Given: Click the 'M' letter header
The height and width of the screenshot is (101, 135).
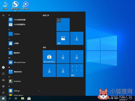Looking at the screenshot, I should [9, 58].
